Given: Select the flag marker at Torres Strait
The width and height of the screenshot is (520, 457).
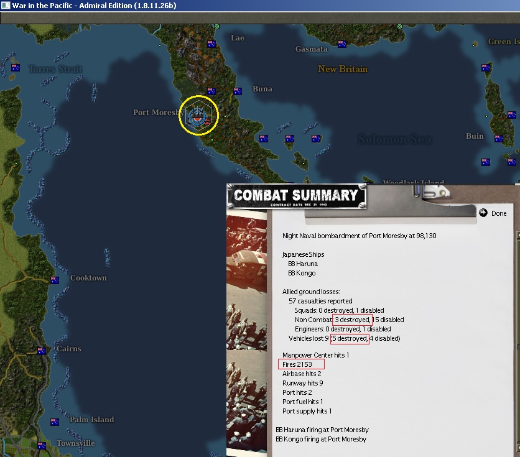Looking at the screenshot, I should (16, 68).
